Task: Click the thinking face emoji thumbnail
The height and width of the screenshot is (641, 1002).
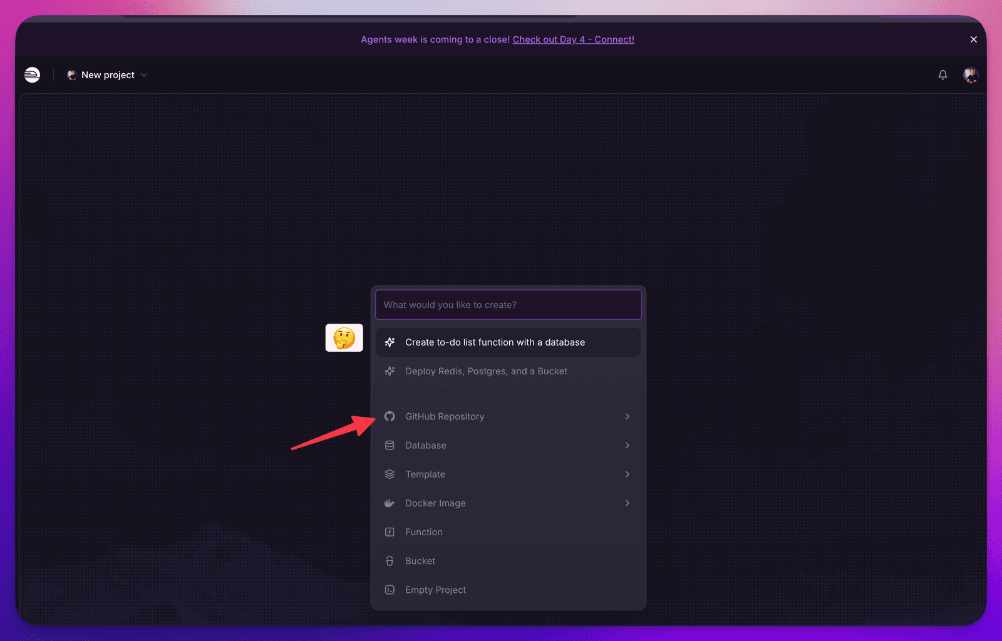Action: point(344,338)
